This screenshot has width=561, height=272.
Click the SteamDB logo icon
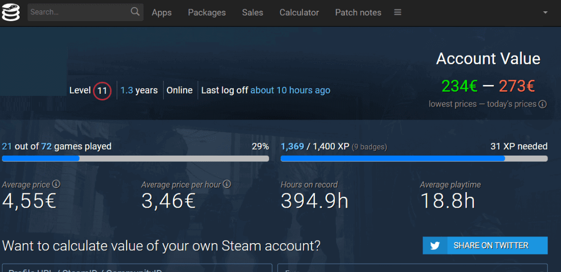tap(11, 12)
